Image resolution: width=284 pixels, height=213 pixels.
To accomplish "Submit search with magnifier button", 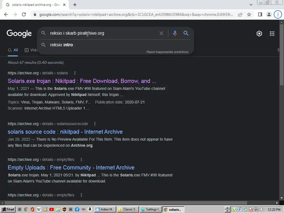I will coord(186,33).
